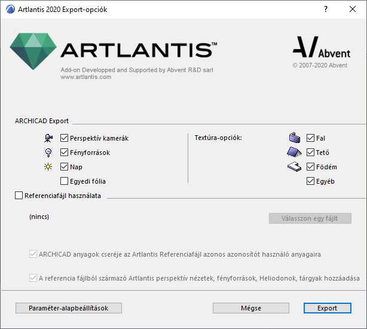
Task: Toggle the Egyéb texture checkbox
Action: (x=310, y=181)
